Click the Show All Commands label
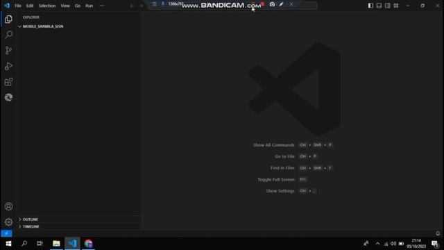 (273, 145)
